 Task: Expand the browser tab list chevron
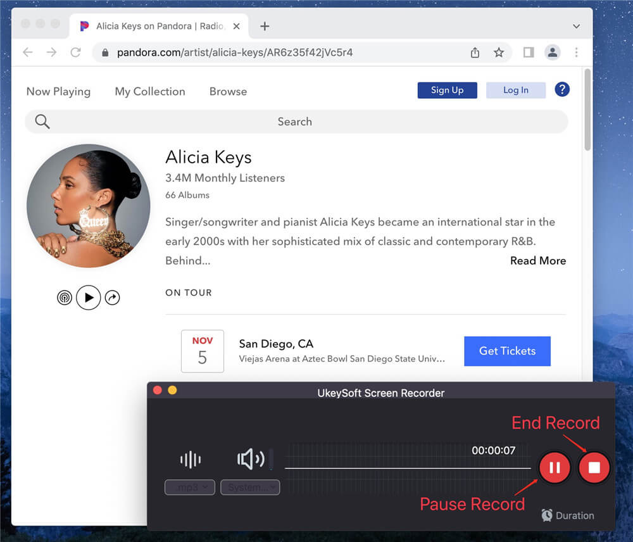(x=576, y=26)
